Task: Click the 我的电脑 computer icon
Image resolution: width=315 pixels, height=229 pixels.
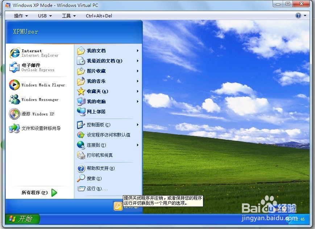Action: click(81, 101)
